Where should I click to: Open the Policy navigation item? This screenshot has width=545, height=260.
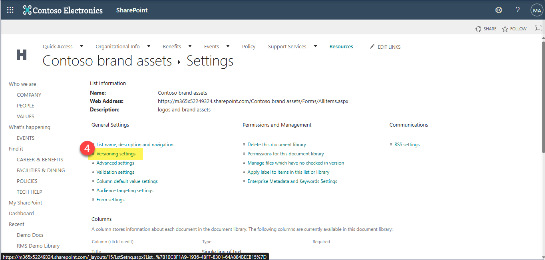[x=249, y=47]
